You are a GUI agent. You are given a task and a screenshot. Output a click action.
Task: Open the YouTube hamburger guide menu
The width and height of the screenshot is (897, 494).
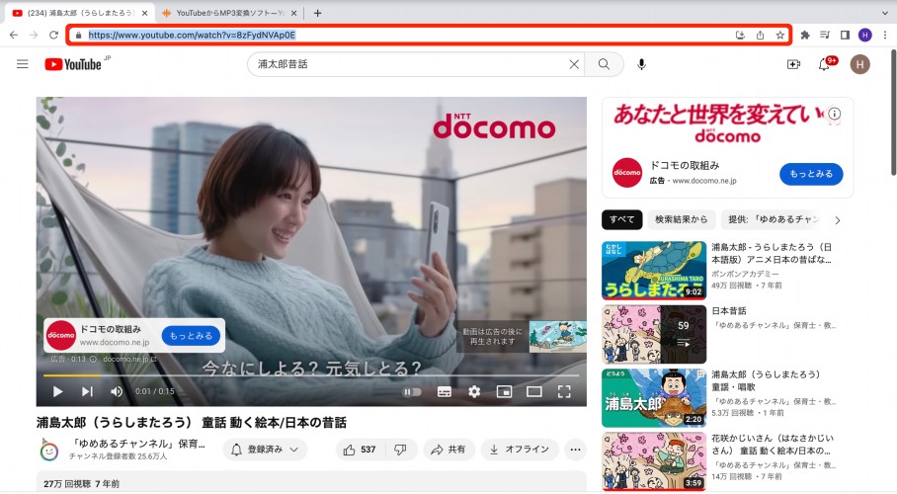coord(23,64)
